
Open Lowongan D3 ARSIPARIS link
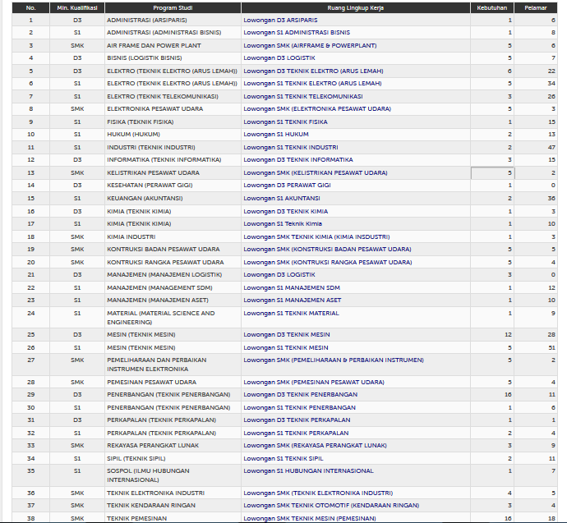point(280,21)
